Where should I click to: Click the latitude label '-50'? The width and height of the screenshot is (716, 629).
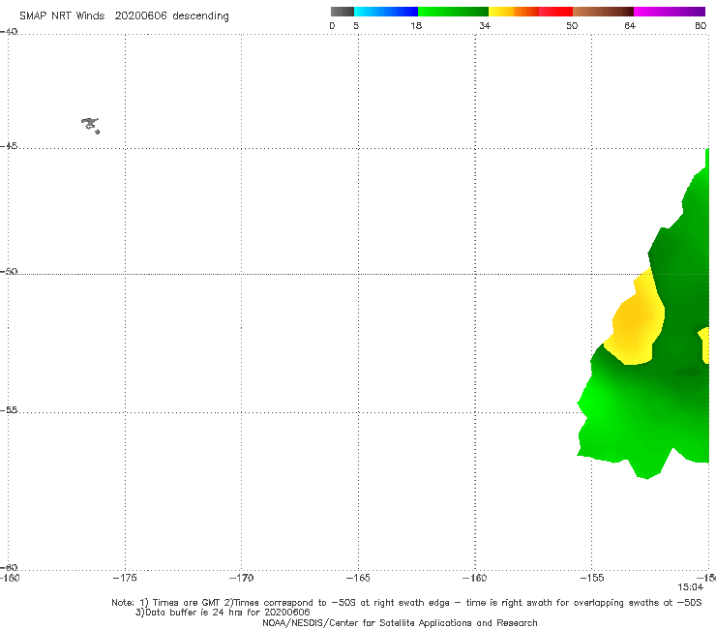pyautogui.click(x=9, y=272)
